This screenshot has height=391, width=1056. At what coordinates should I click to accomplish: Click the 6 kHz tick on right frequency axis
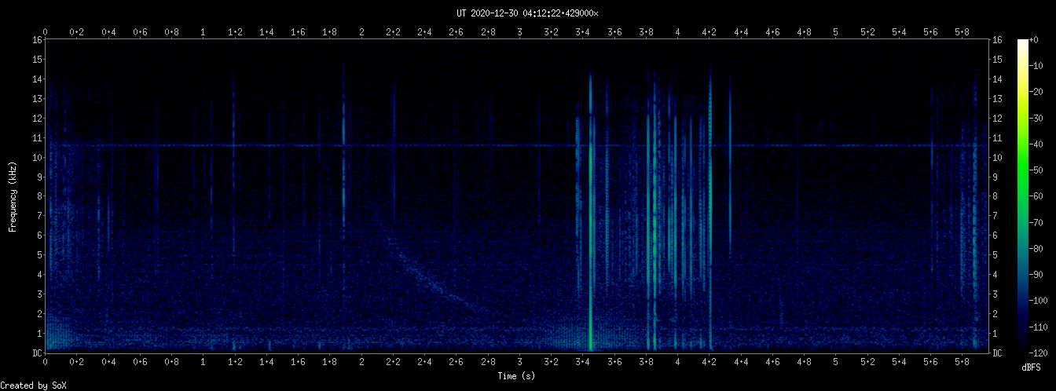point(995,236)
